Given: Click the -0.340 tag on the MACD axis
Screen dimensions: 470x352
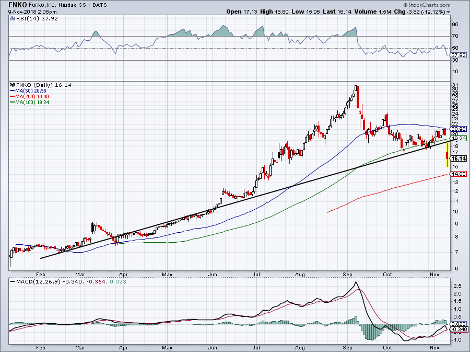Looking at the screenshot, I should pyautogui.click(x=459, y=329).
